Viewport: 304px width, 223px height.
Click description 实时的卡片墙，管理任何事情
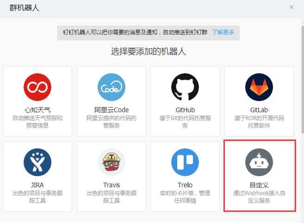(185, 197)
